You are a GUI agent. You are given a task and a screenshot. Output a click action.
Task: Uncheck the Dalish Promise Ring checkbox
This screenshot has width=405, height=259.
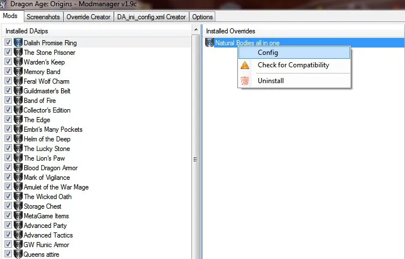tap(8, 42)
